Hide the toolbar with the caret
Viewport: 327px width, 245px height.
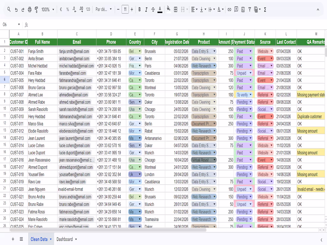318,10
